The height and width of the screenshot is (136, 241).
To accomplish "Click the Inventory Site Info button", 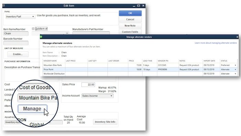I will pos(105,122).
